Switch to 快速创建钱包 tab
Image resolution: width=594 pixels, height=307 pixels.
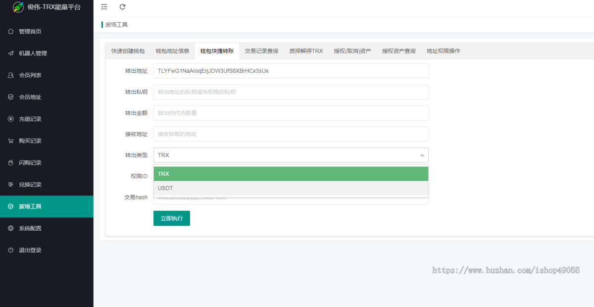coord(128,51)
